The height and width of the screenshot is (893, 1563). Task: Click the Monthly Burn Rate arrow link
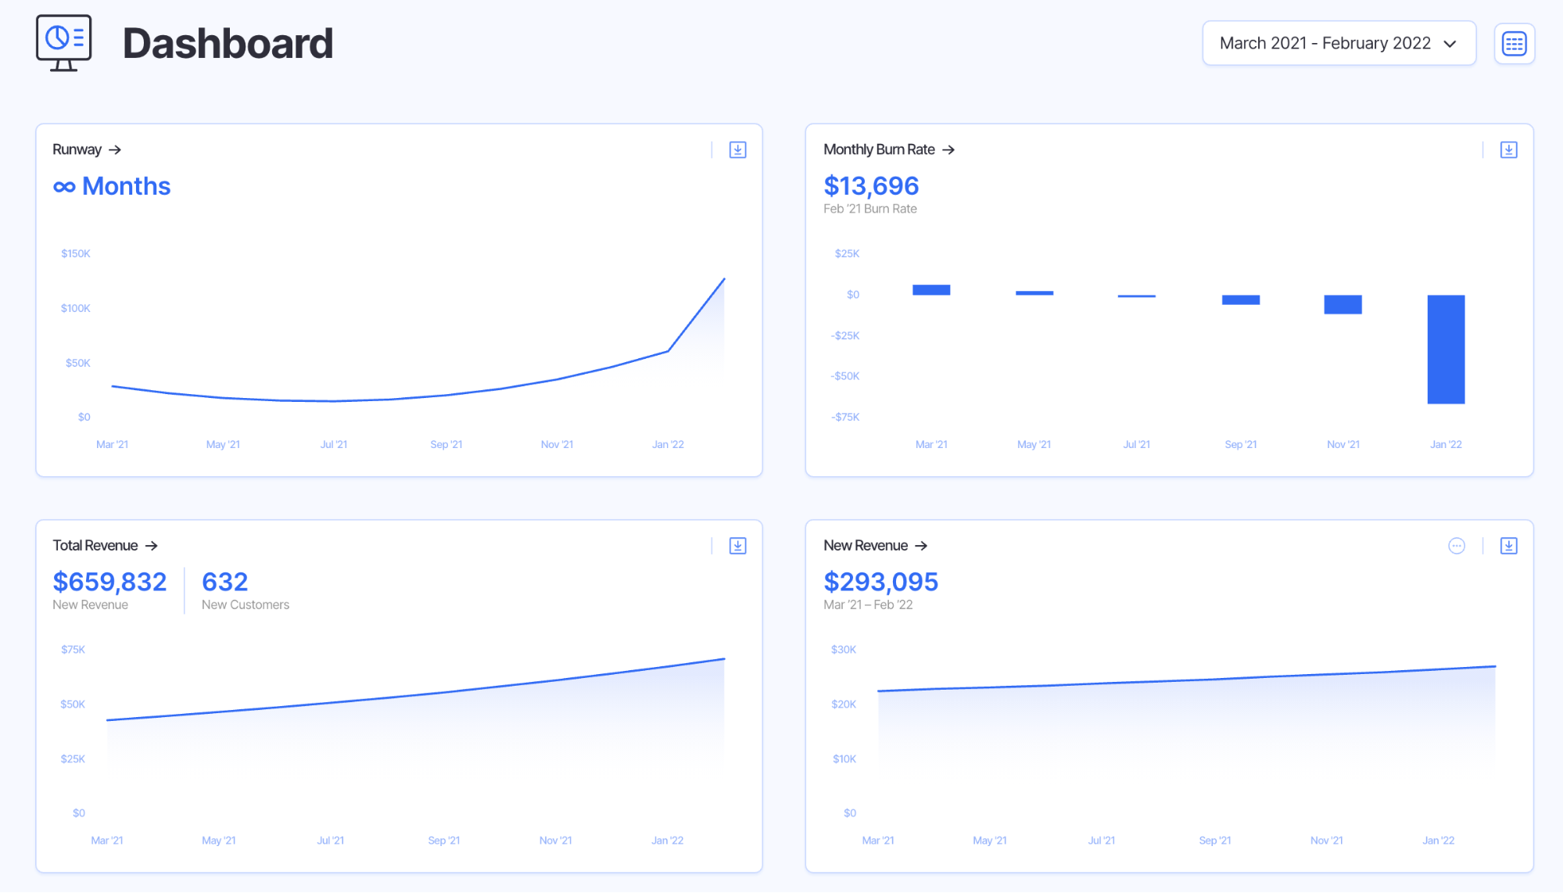coord(948,148)
